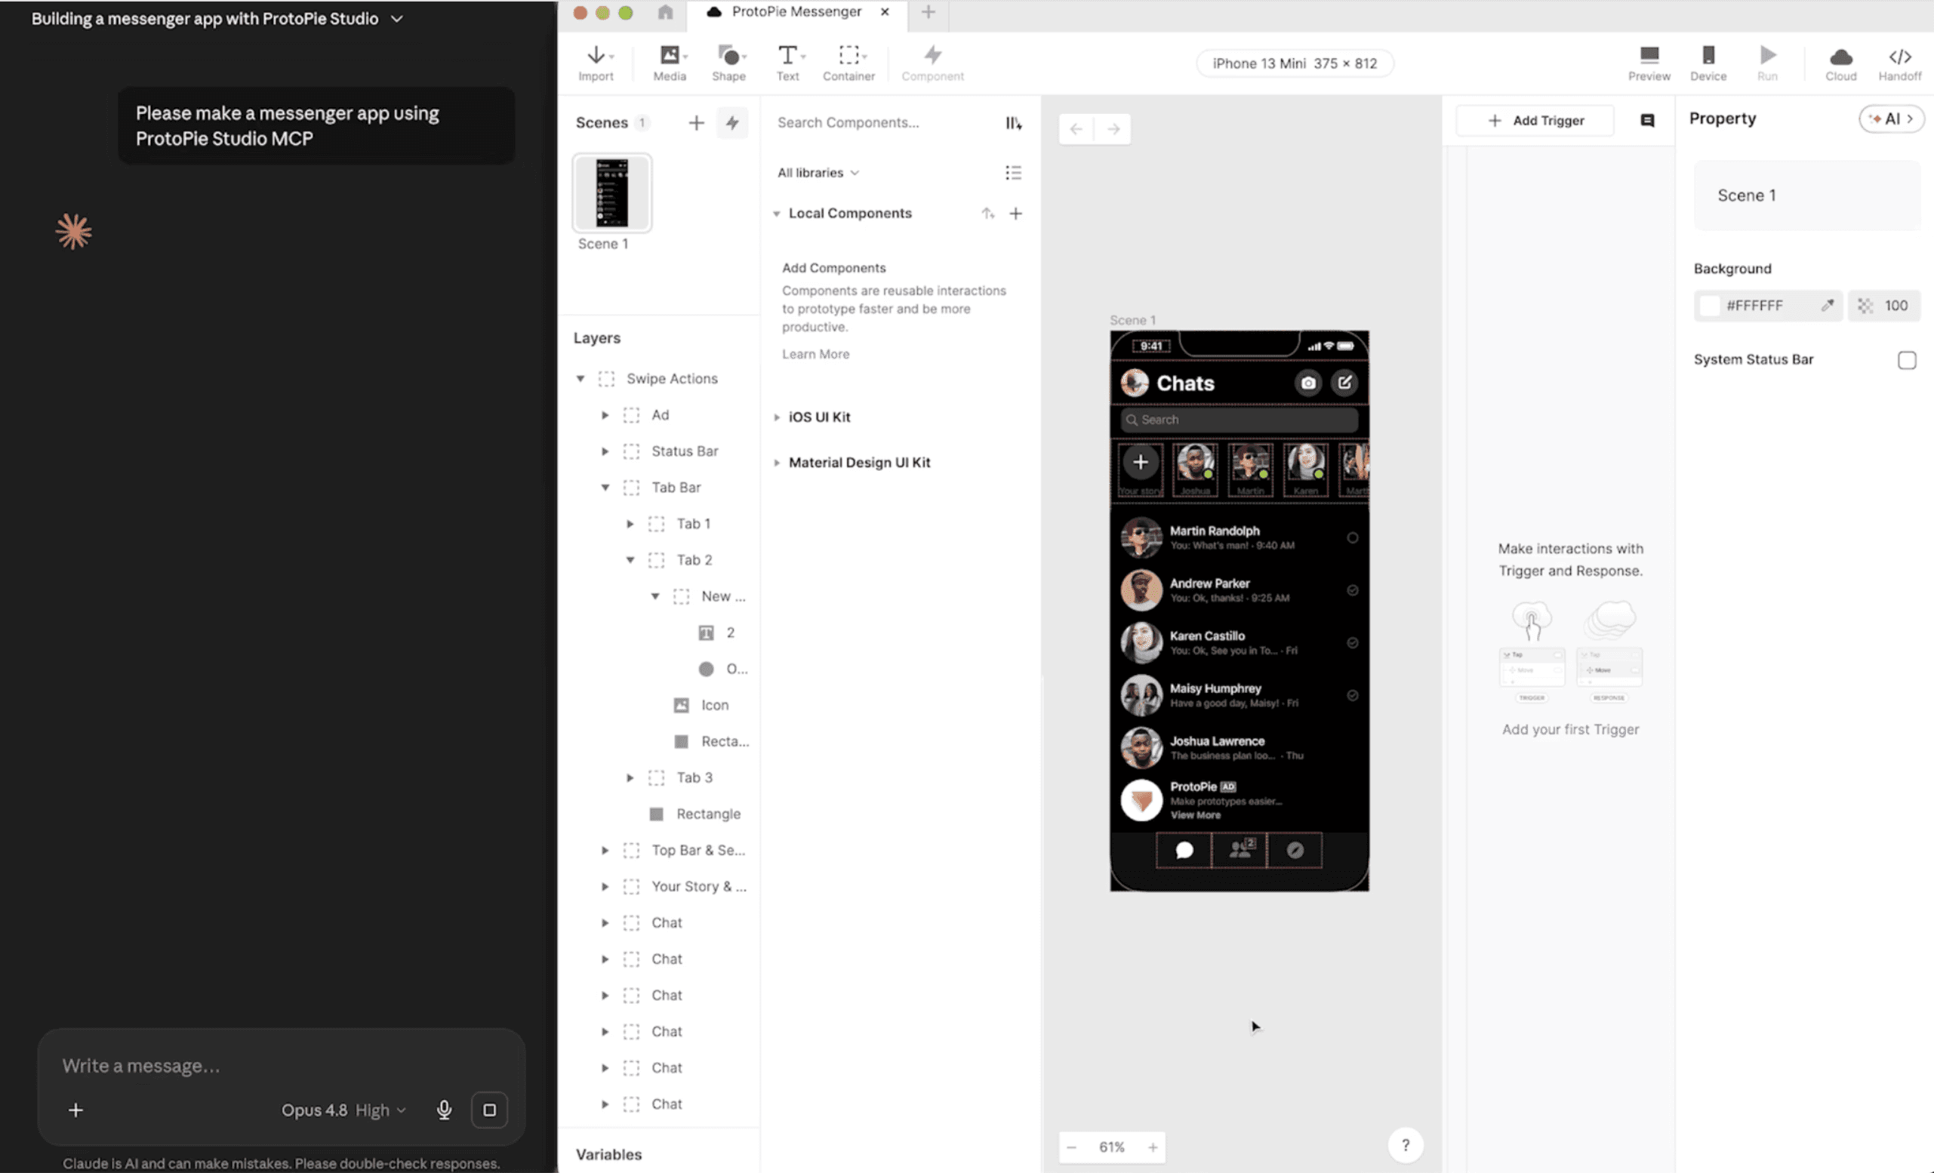This screenshot has height=1173, width=1934.
Task: Change the Opus 4.8 model selector
Action: pyautogui.click(x=343, y=1110)
